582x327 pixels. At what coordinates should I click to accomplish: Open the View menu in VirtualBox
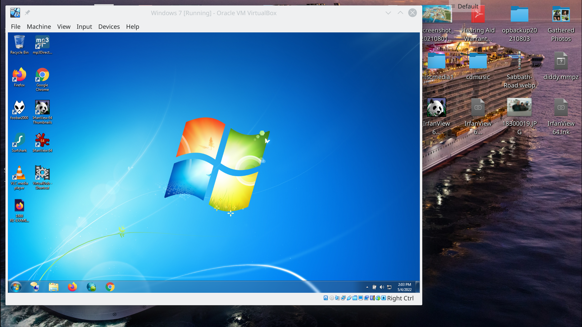click(x=64, y=27)
